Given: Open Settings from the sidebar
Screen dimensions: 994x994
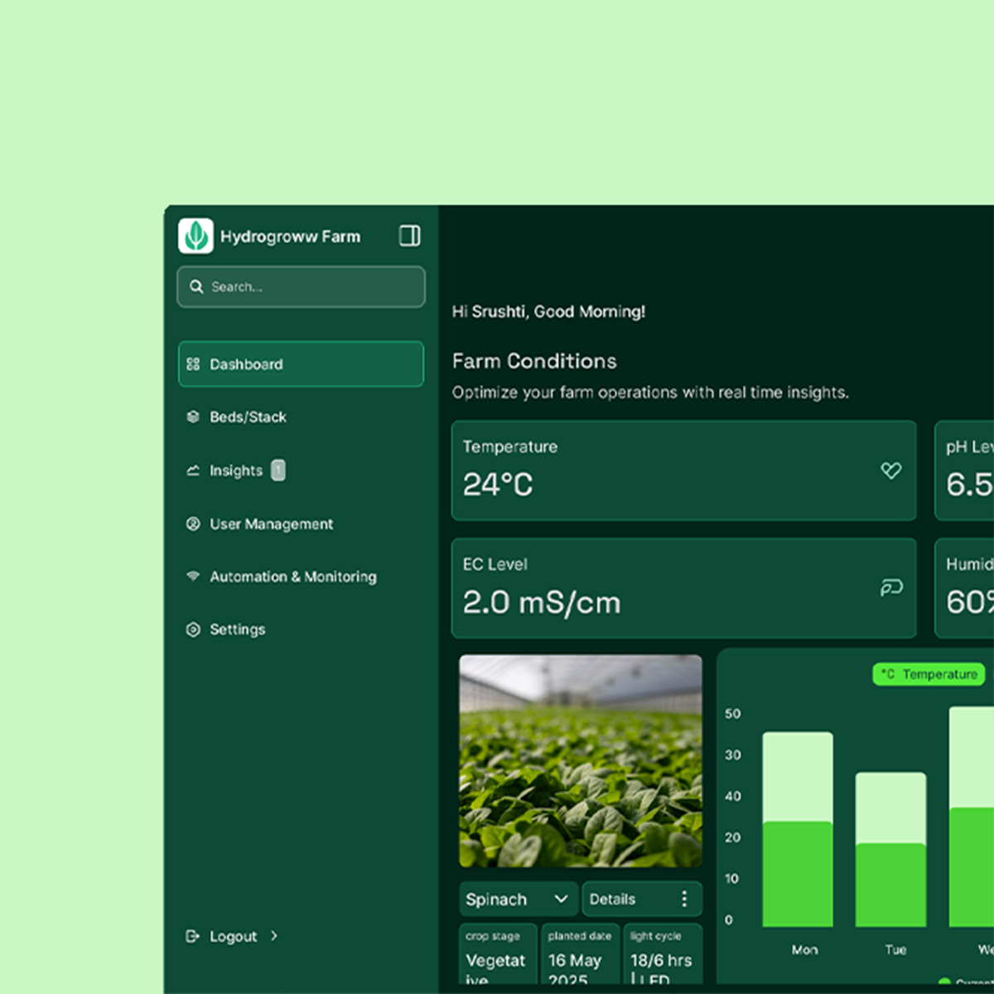Looking at the screenshot, I should [x=237, y=630].
